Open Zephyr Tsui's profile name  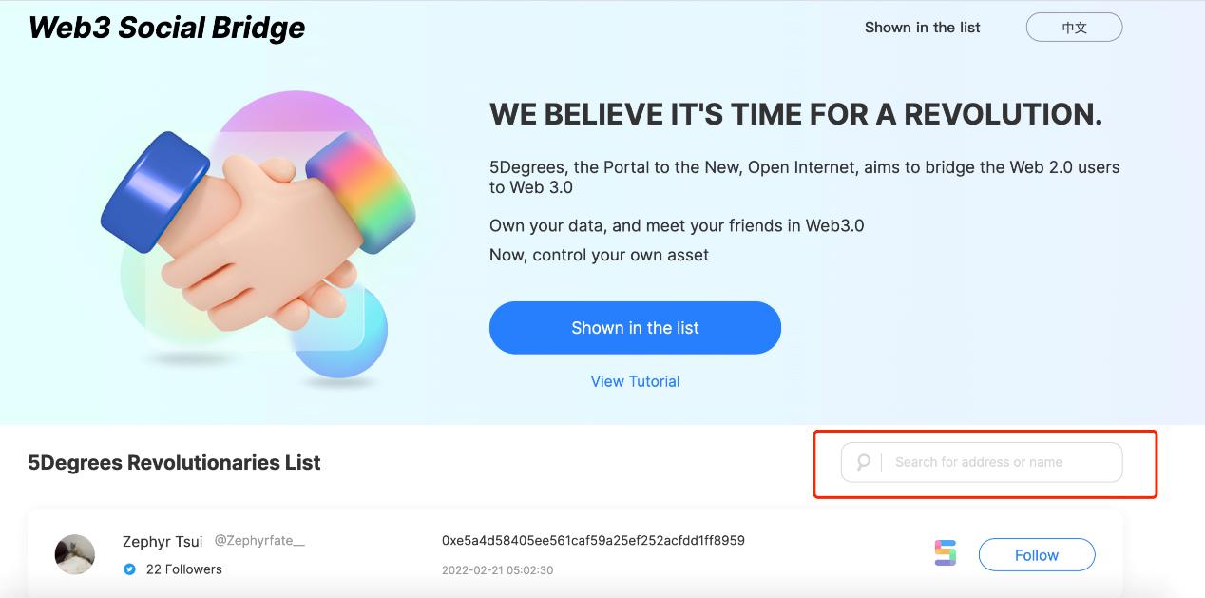163,541
